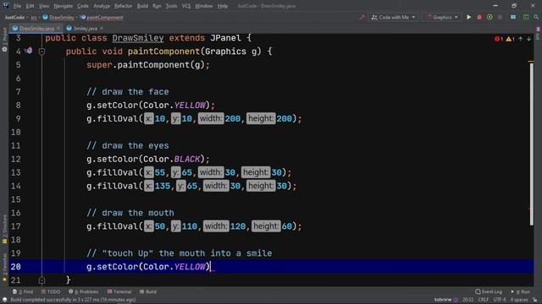Open the Edit menu
The image size is (542, 304).
click(x=30, y=6)
